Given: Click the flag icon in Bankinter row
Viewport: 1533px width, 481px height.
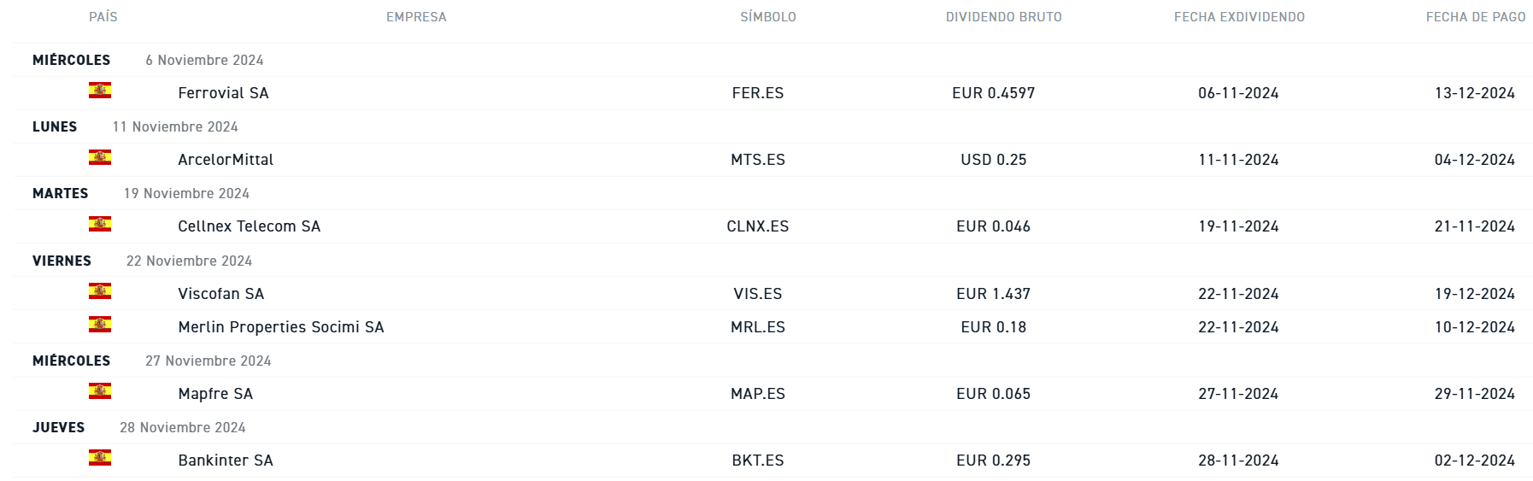Looking at the screenshot, I should [100, 458].
